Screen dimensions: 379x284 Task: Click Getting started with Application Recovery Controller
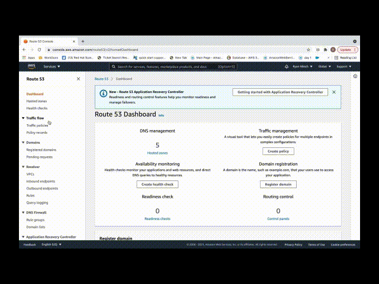280,92
